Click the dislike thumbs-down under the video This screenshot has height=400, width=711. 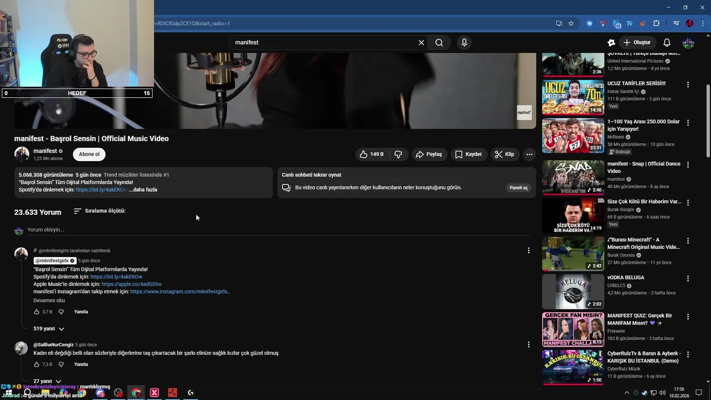pos(398,154)
